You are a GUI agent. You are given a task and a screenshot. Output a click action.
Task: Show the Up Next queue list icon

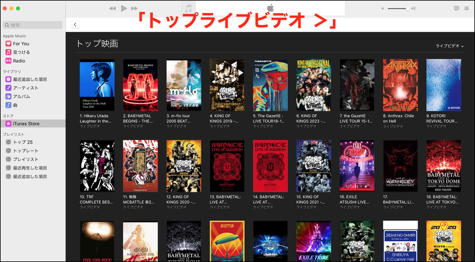point(466,8)
